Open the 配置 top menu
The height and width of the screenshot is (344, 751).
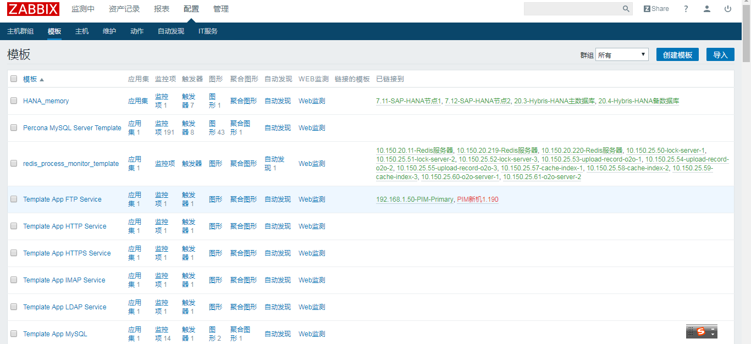[191, 9]
